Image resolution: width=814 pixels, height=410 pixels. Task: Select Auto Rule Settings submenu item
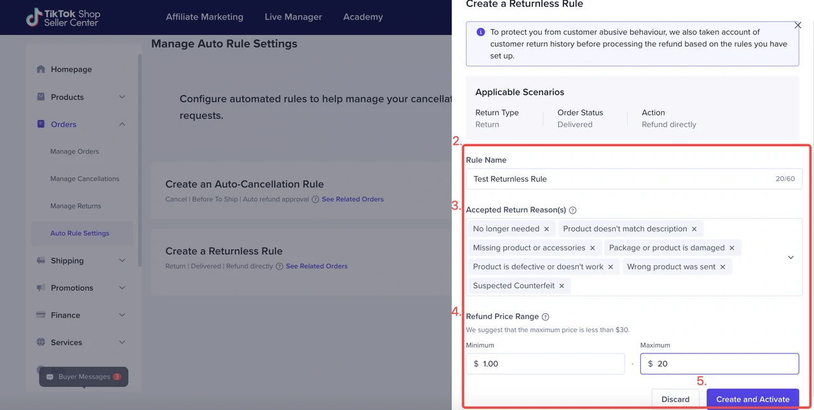[x=83, y=233]
